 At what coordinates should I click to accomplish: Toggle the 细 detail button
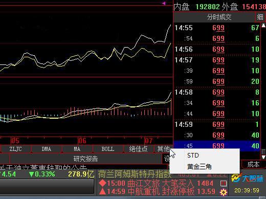(x=260, y=17)
